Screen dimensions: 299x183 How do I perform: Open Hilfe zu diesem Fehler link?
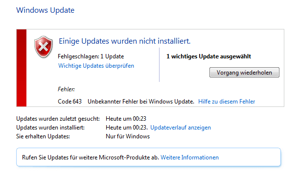click(x=227, y=102)
